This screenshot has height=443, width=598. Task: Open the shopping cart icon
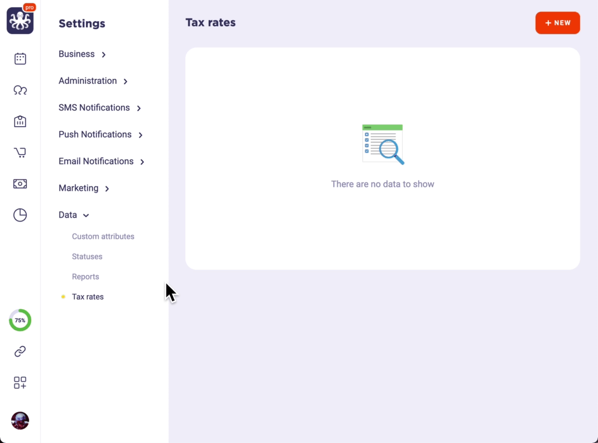tap(20, 152)
